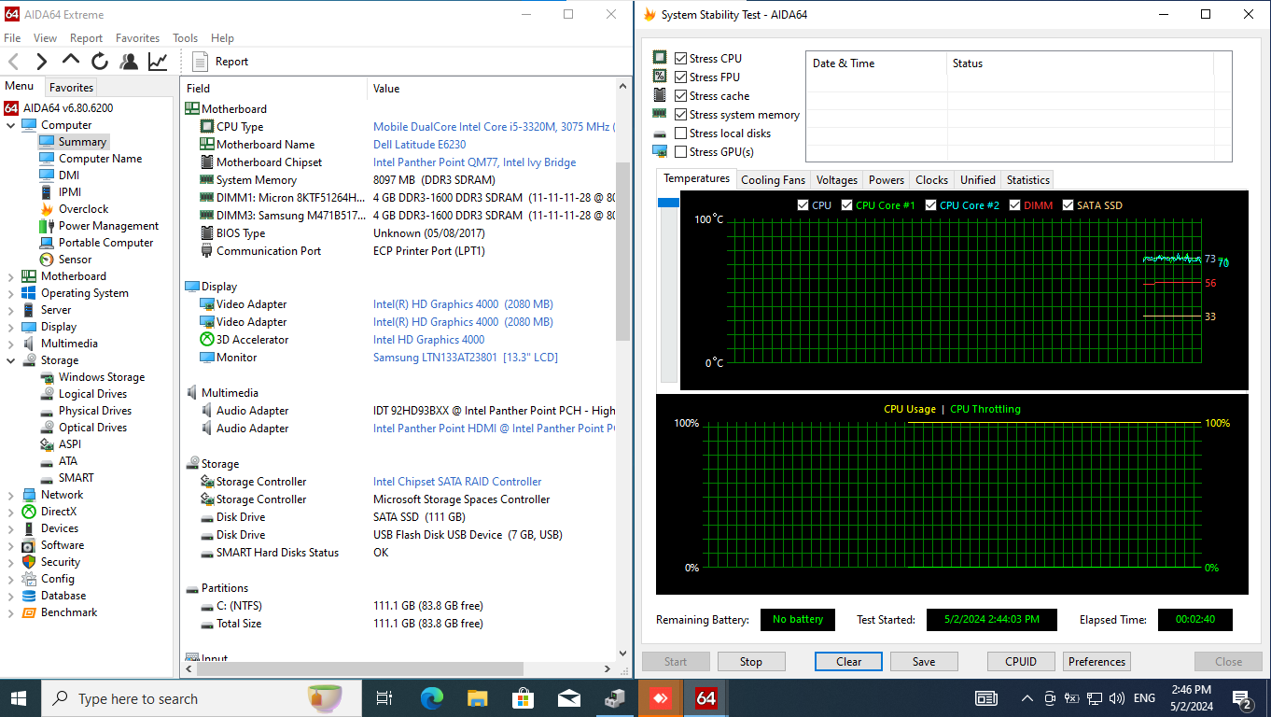Click the Devices icon in tree

(29, 528)
